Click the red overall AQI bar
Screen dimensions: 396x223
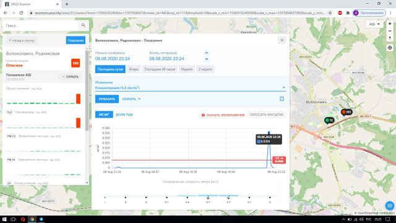pyautogui.click(x=79, y=99)
